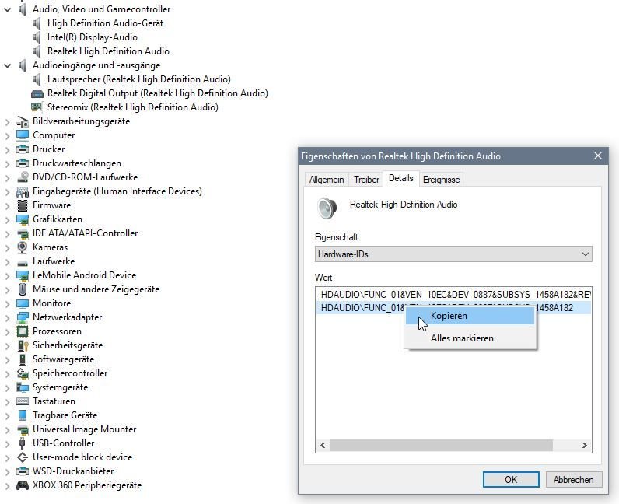Select User-mode block device label

82,458
